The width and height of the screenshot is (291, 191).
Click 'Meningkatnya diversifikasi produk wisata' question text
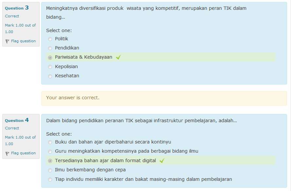point(146,13)
